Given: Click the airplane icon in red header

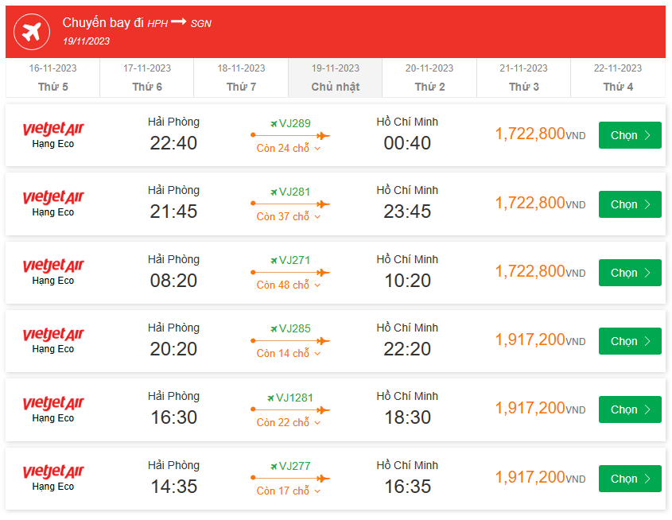Looking at the screenshot, I should coord(31,32).
